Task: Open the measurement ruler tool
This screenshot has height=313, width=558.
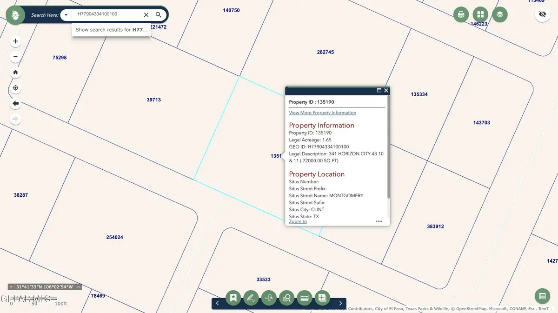Action: coord(305,298)
